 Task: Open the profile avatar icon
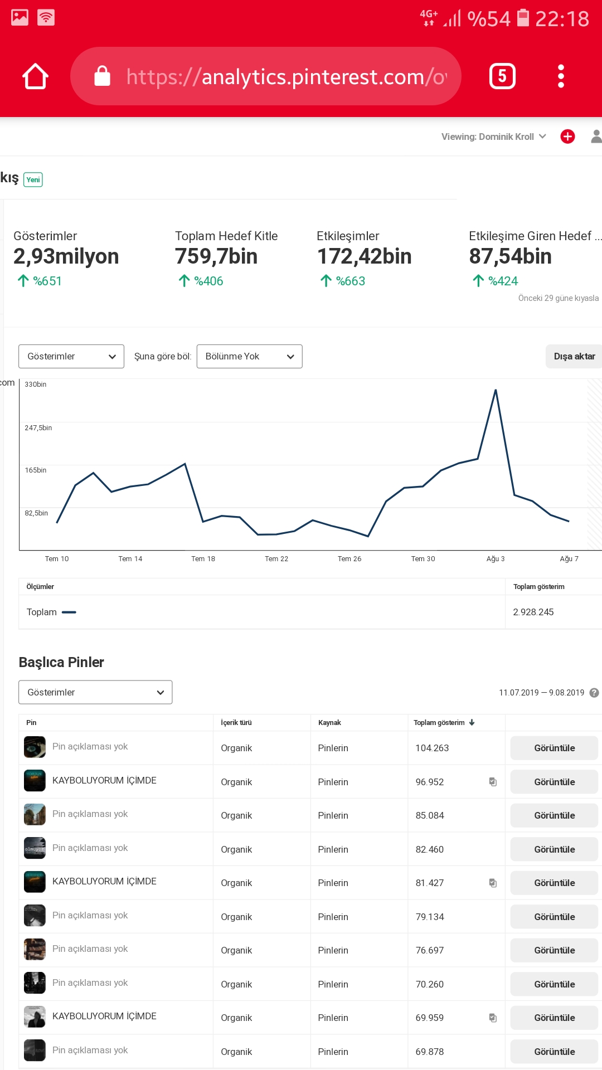point(596,137)
